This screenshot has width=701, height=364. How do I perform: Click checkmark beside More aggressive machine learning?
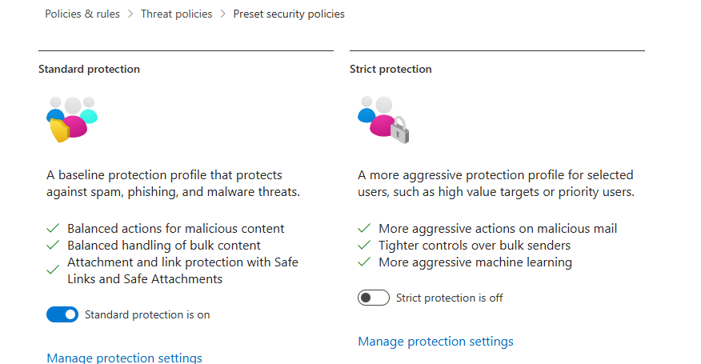click(365, 262)
